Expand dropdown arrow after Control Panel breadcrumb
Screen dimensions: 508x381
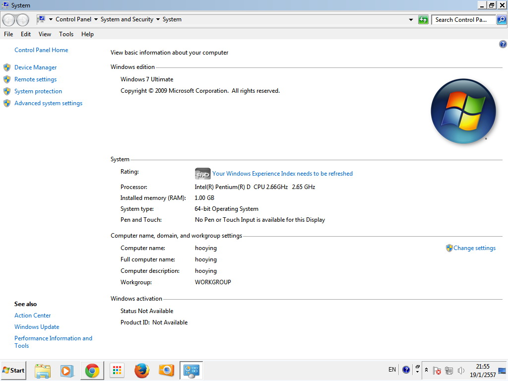(x=96, y=19)
